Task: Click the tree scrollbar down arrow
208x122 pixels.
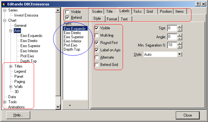Action: tap(58, 107)
